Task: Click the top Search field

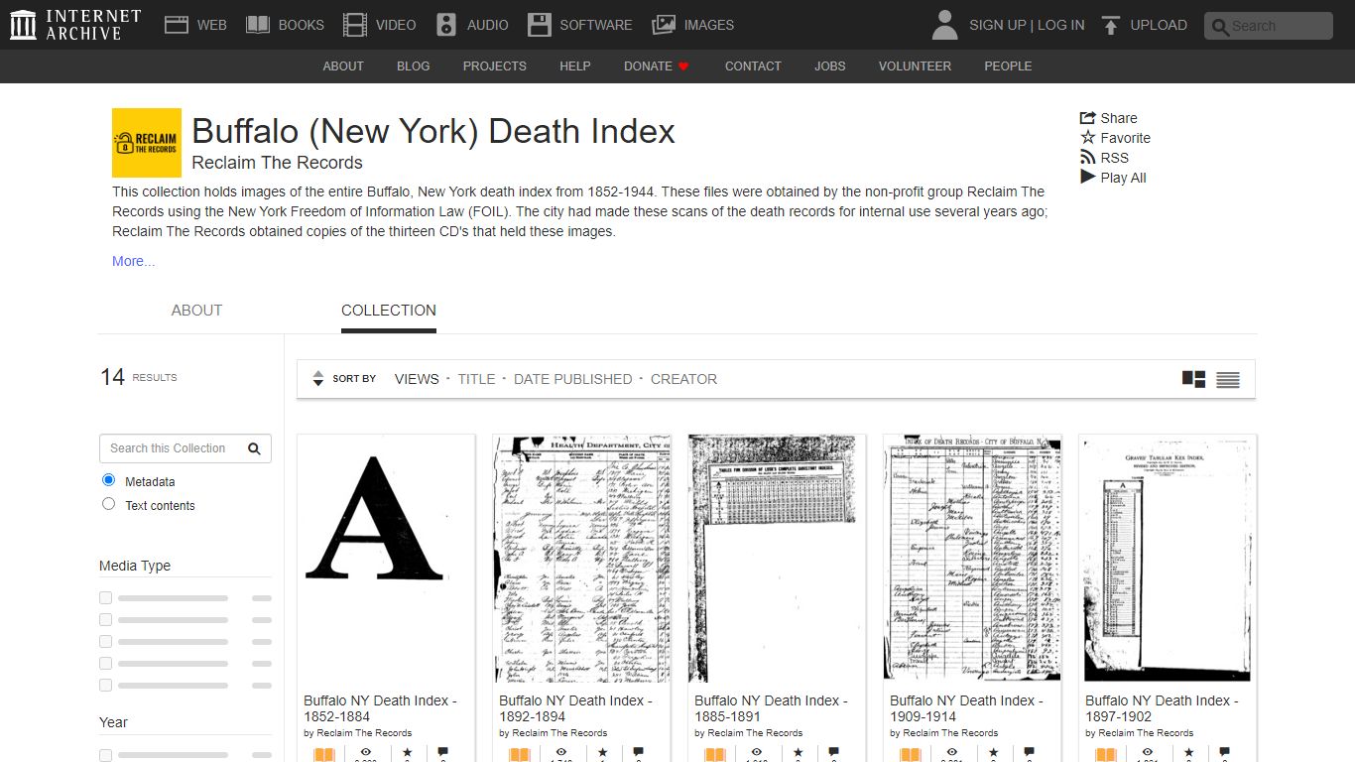Action: coord(1269,26)
